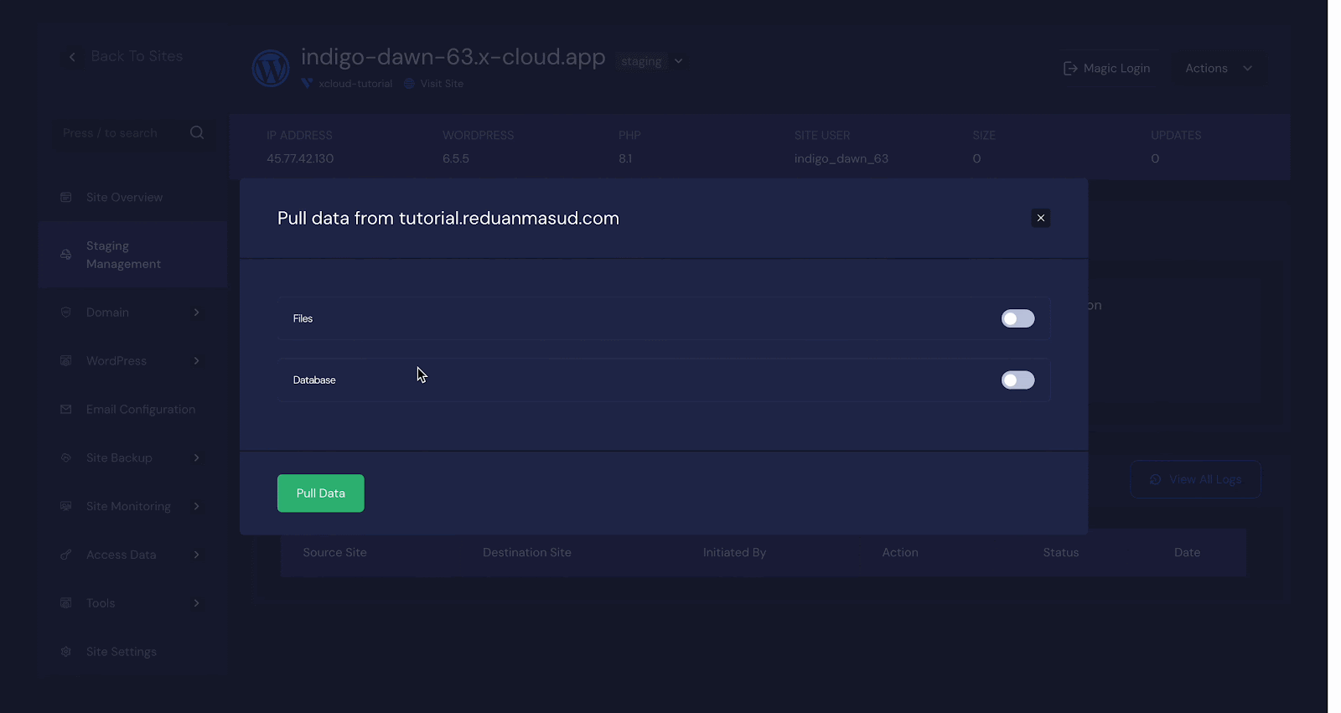Enable the Files toggle
Viewport: 1341px width, 713px height.
click(1017, 319)
